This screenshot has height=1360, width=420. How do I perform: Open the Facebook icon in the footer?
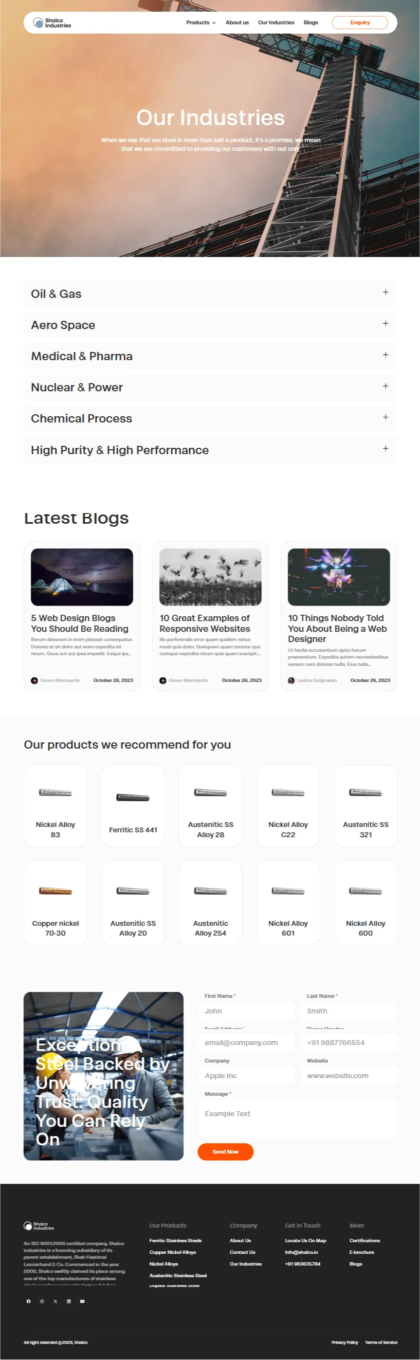[29, 1301]
